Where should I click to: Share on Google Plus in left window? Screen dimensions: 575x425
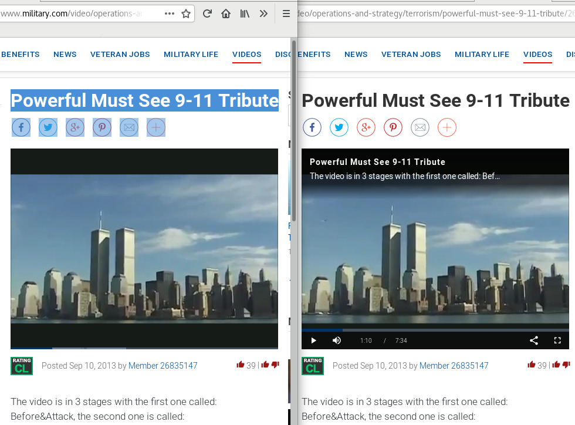coord(75,127)
